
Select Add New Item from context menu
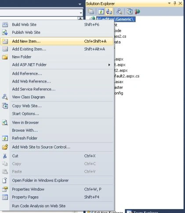pos(57,41)
